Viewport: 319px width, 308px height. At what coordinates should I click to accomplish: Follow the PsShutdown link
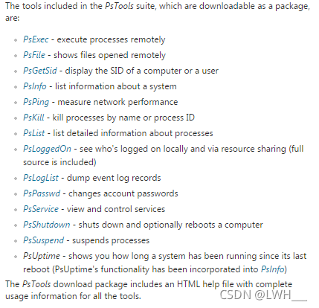(47, 225)
